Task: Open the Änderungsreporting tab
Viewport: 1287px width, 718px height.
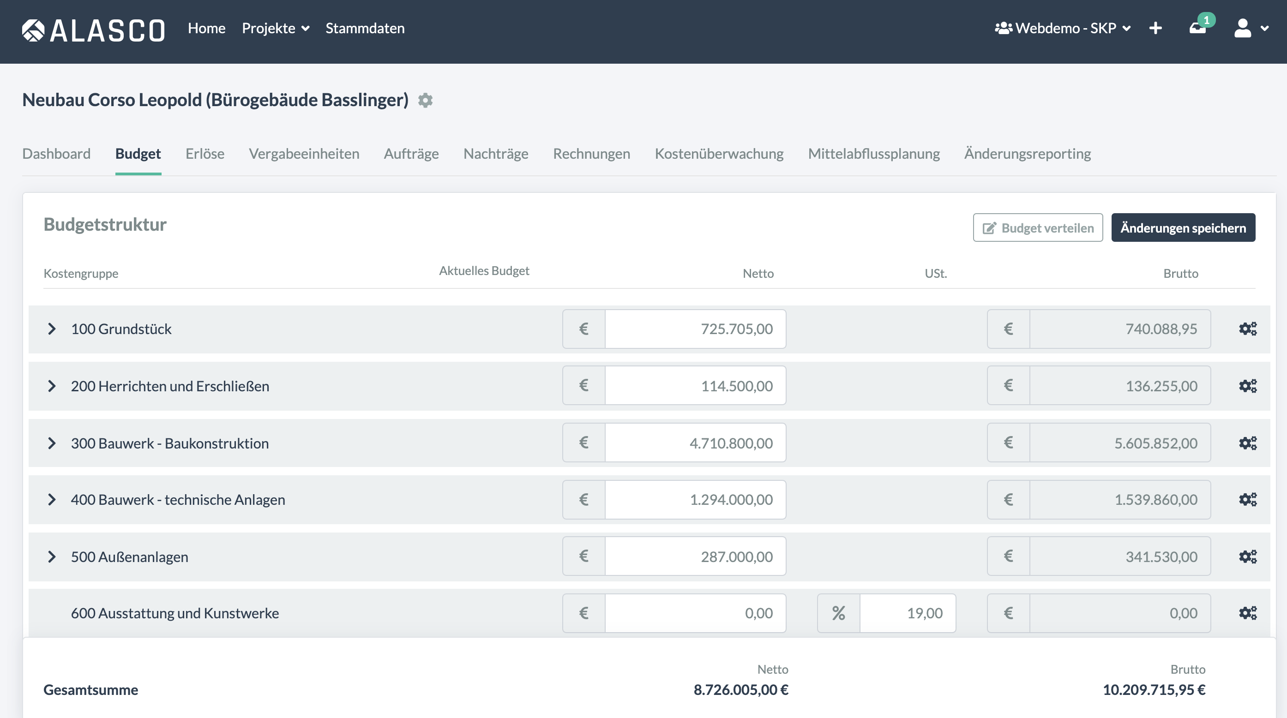Action: click(1027, 154)
